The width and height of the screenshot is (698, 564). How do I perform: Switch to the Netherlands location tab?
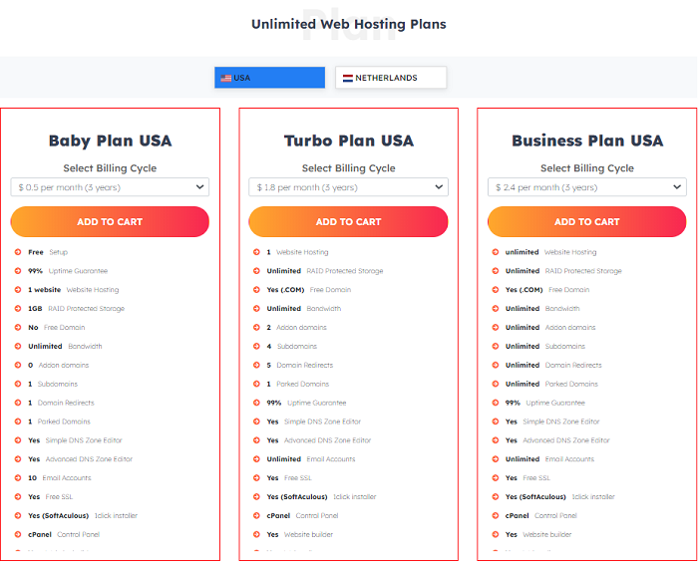click(x=391, y=78)
